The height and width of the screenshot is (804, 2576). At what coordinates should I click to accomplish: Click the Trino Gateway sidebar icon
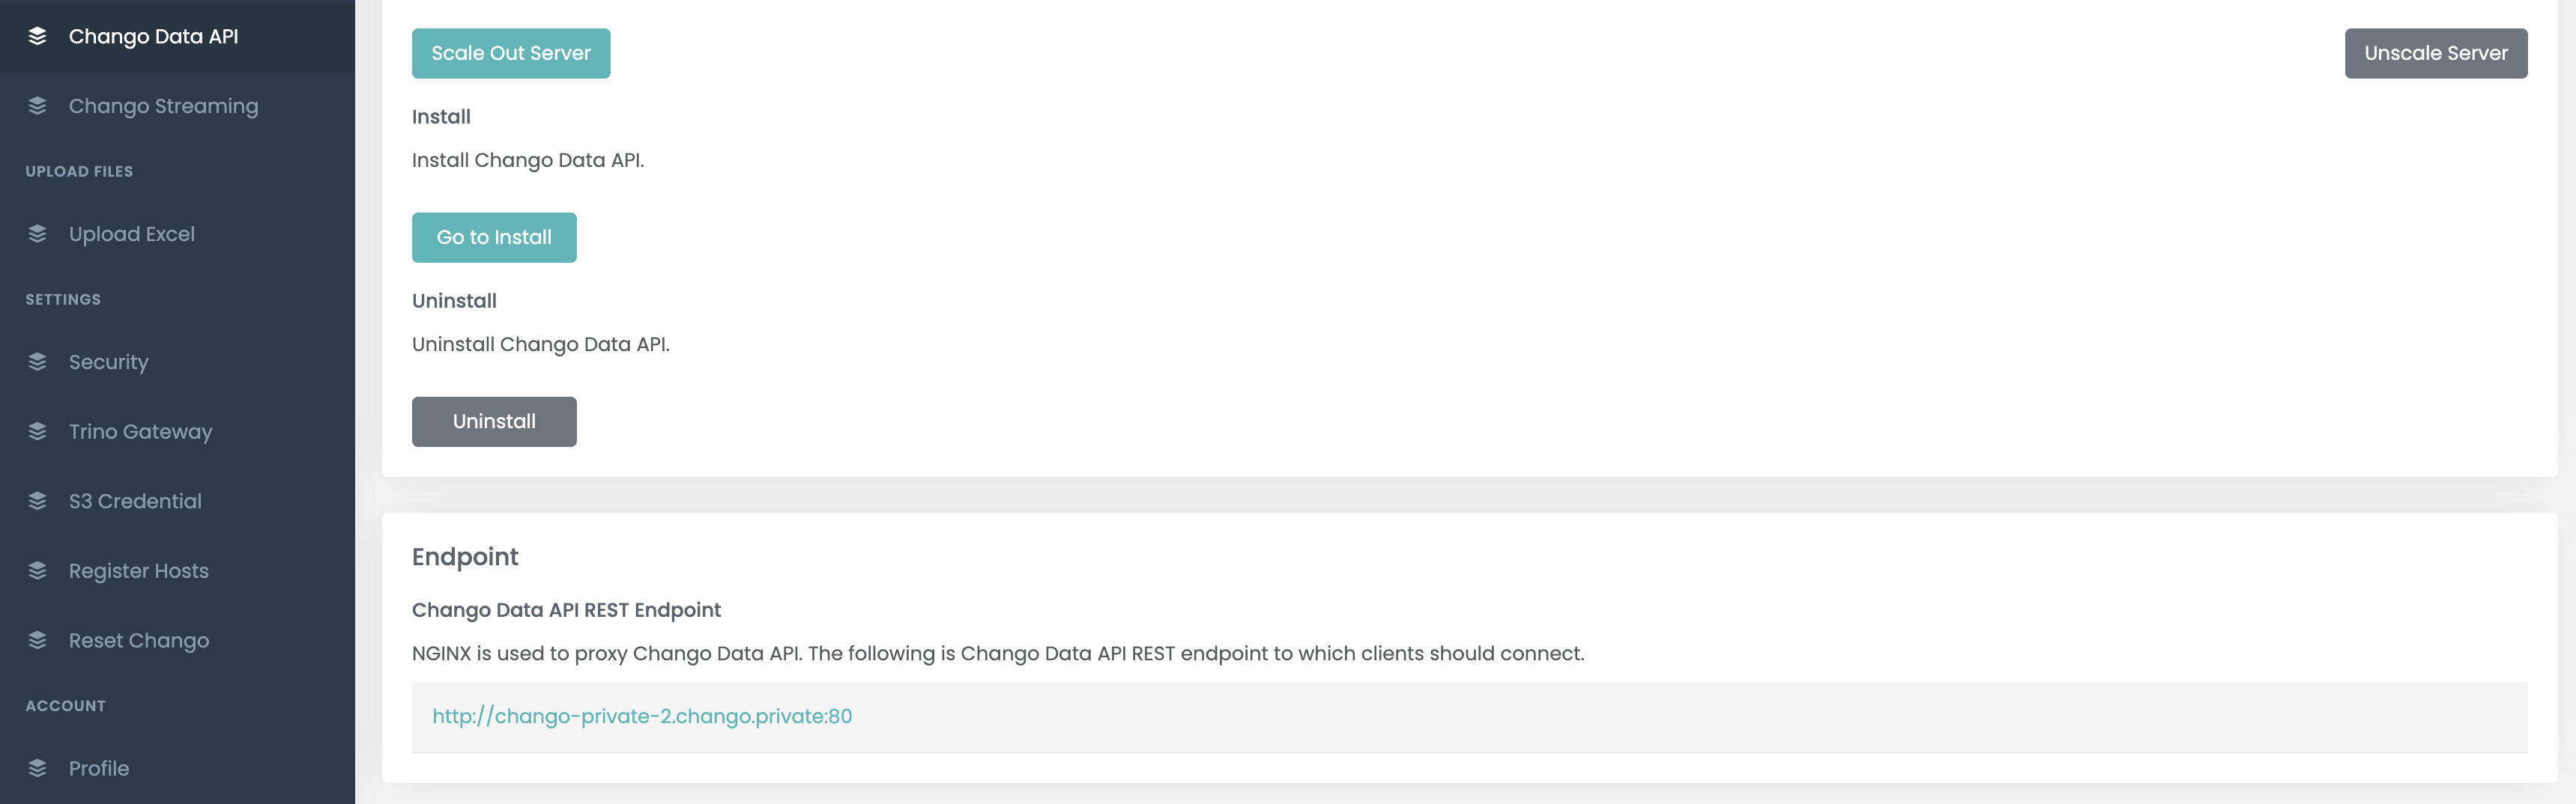38,431
